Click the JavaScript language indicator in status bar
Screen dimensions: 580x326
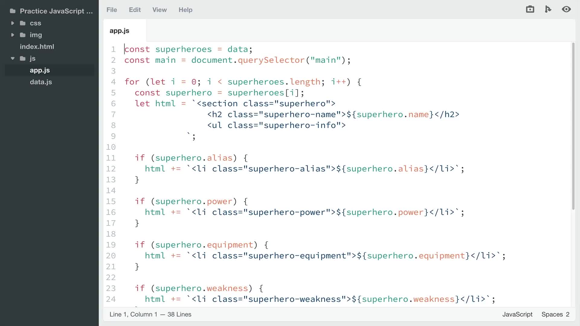[517, 314]
